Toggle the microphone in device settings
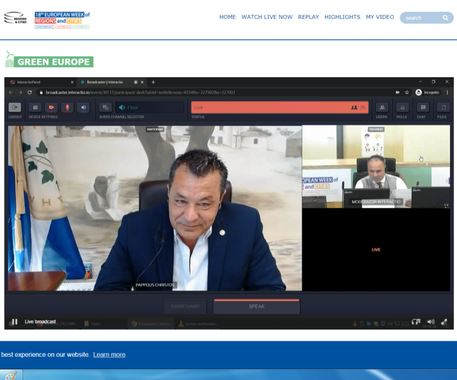 pyautogui.click(x=67, y=108)
